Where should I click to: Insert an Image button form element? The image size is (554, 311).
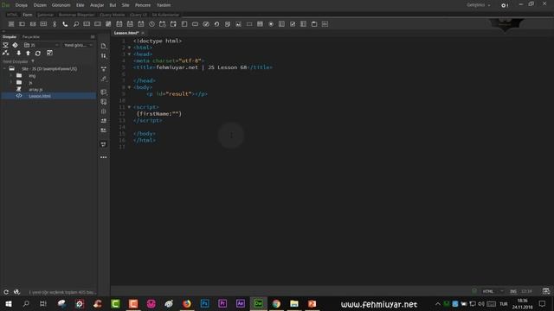[x=239, y=24]
